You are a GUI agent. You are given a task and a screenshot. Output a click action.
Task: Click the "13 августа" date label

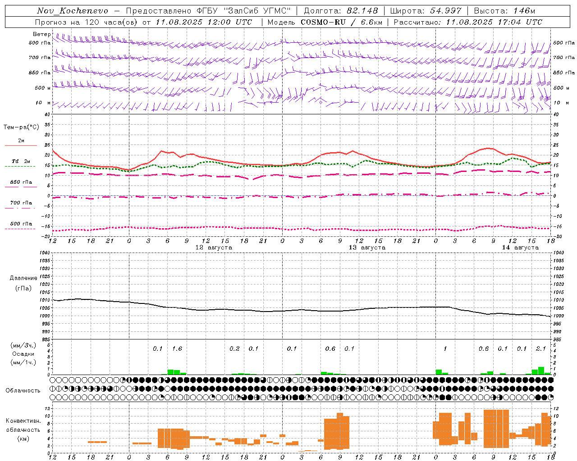[367, 248]
